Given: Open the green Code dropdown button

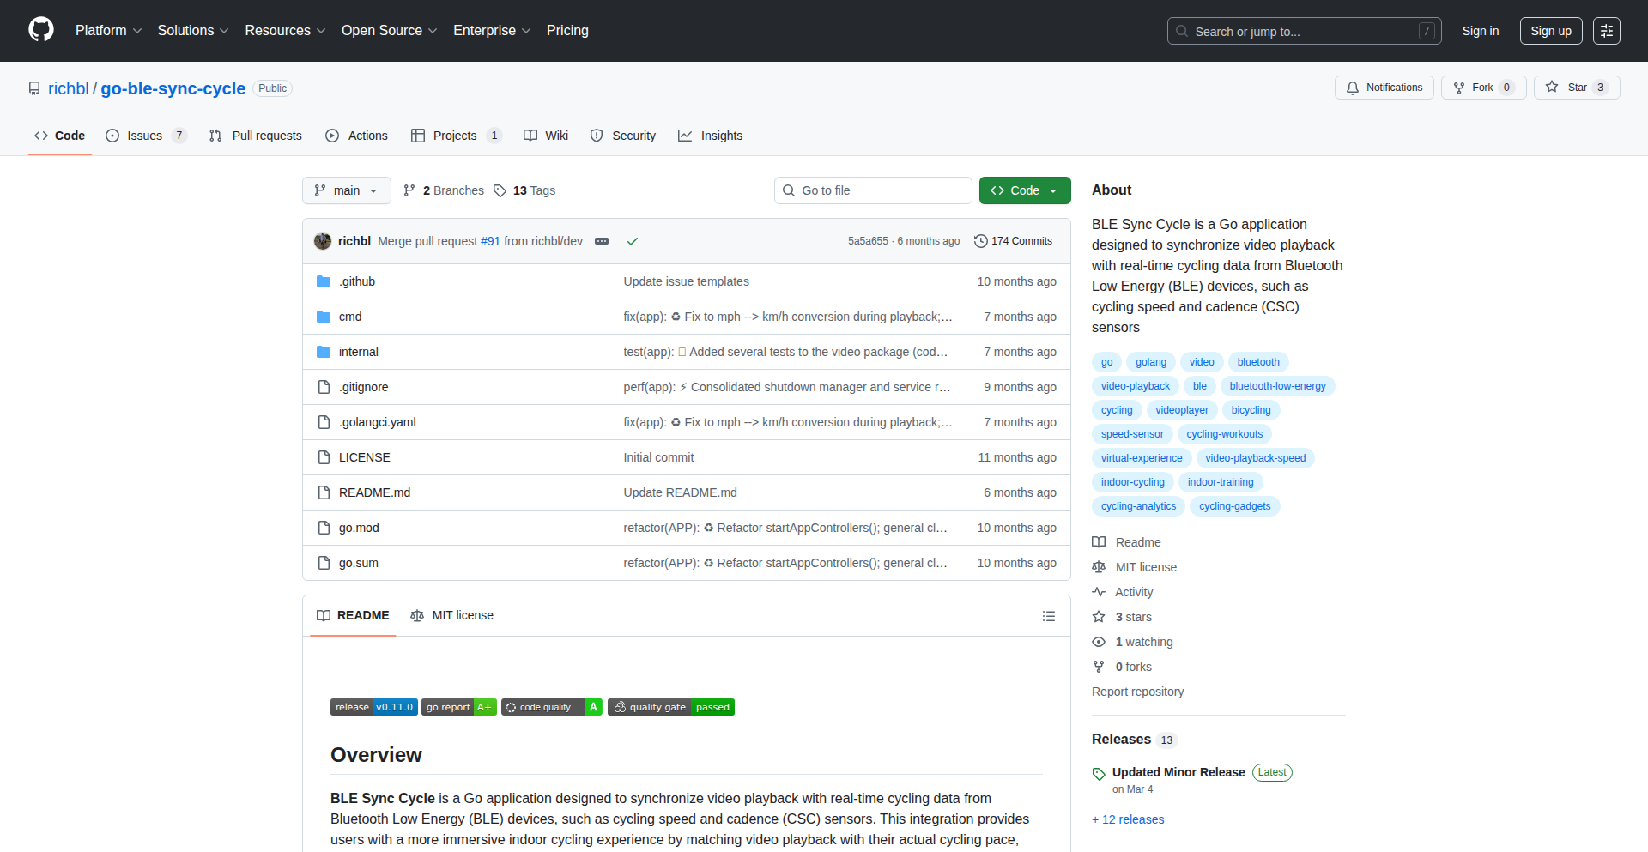Looking at the screenshot, I should point(1025,190).
